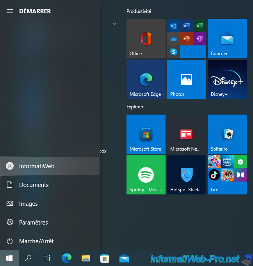Viewport: 253px width, 266px height.
Task: Launch Word from the Office folder tile
Action: [187, 25]
